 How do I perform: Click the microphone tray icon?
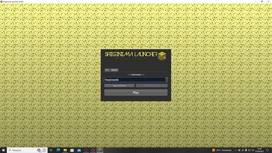click(246, 150)
